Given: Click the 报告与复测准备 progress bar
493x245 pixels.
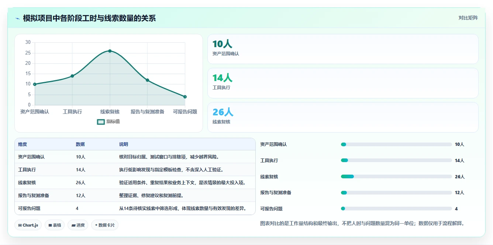Looking at the screenshot, I should pyautogui.click(x=396, y=193).
